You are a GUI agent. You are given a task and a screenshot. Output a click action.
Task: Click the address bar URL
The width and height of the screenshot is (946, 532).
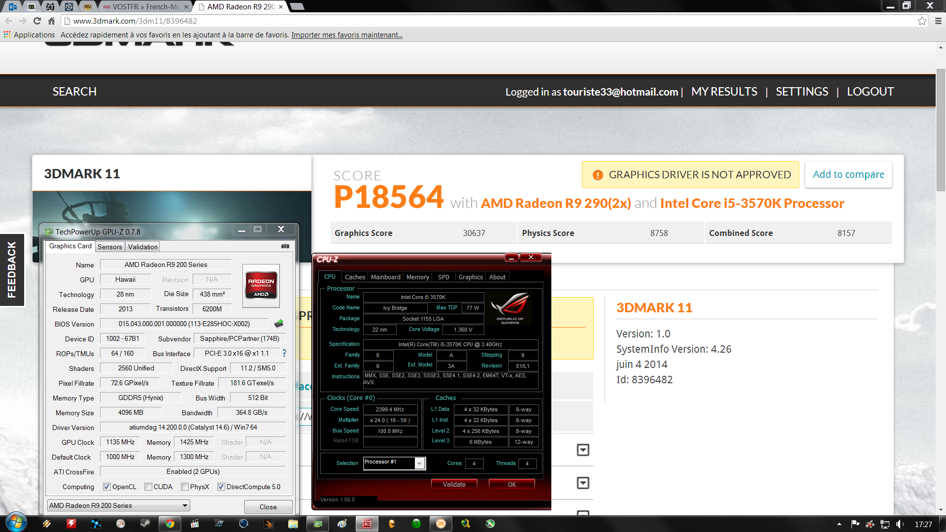pos(135,21)
